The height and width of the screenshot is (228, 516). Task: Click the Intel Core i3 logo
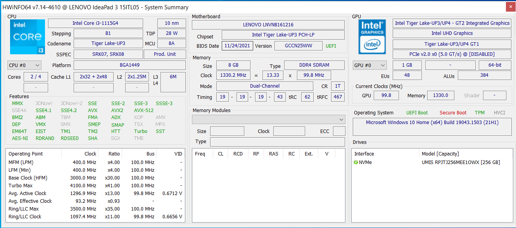(28, 37)
